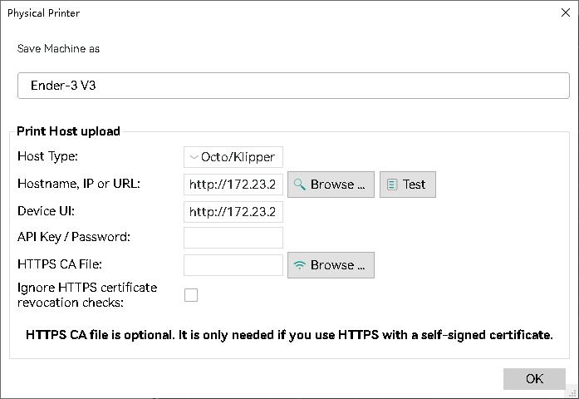This screenshot has width=579, height=399.
Task: Click the resize grip at the dialog corner
Action: tap(572, 394)
